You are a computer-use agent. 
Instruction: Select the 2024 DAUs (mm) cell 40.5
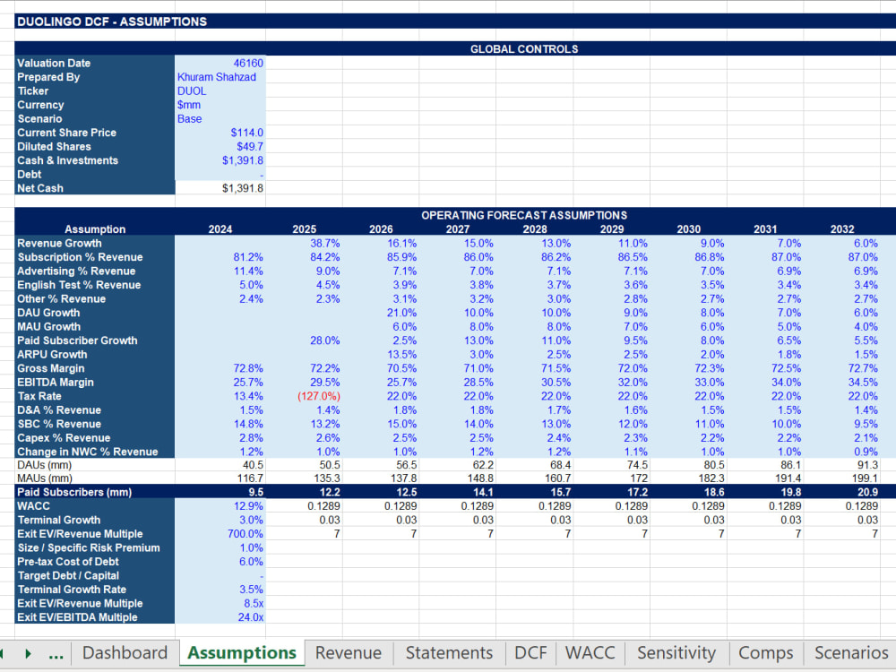pyautogui.click(x=220, y=465)
